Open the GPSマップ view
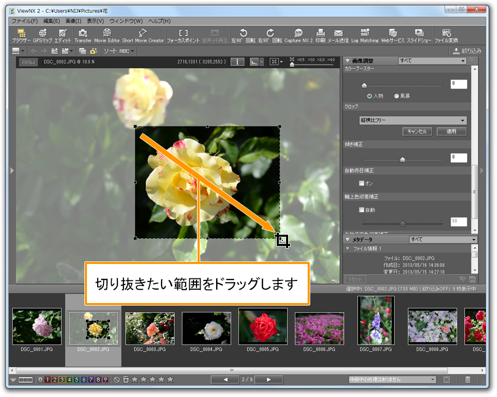This screenshot has width=497, height=397. [x=43, y=36]
